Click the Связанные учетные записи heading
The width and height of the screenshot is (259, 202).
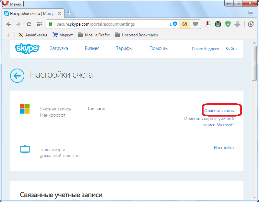[x=61, y=195]
